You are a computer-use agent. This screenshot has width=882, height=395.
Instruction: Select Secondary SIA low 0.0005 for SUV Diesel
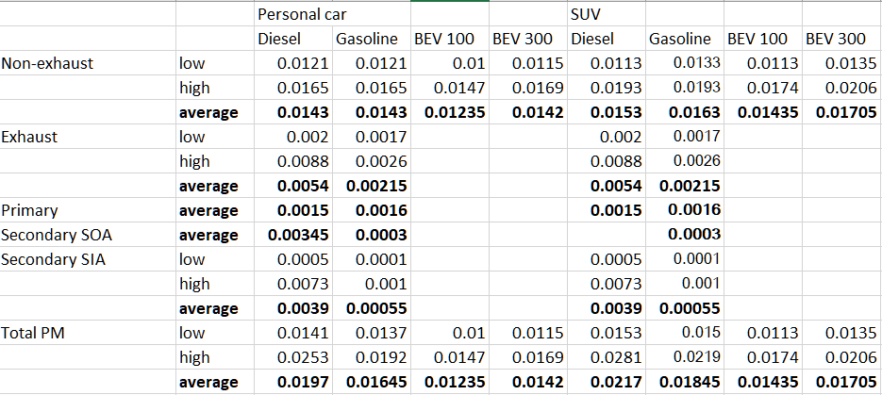(616, 259)
